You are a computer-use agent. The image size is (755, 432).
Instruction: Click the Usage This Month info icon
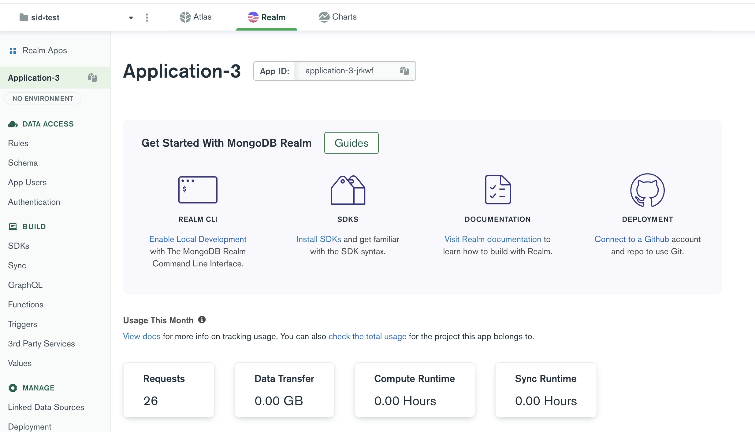[x=202, y=320]
